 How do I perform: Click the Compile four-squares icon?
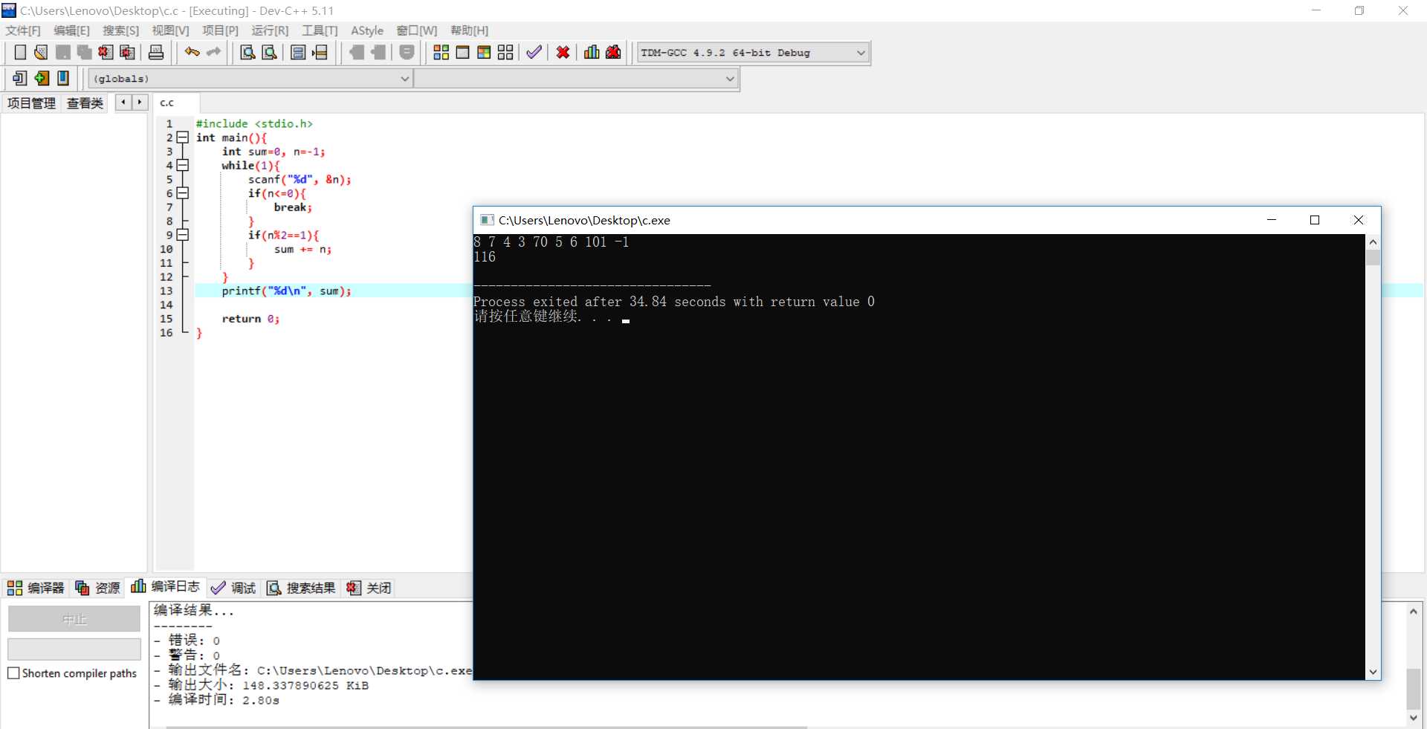coord(441,52)
